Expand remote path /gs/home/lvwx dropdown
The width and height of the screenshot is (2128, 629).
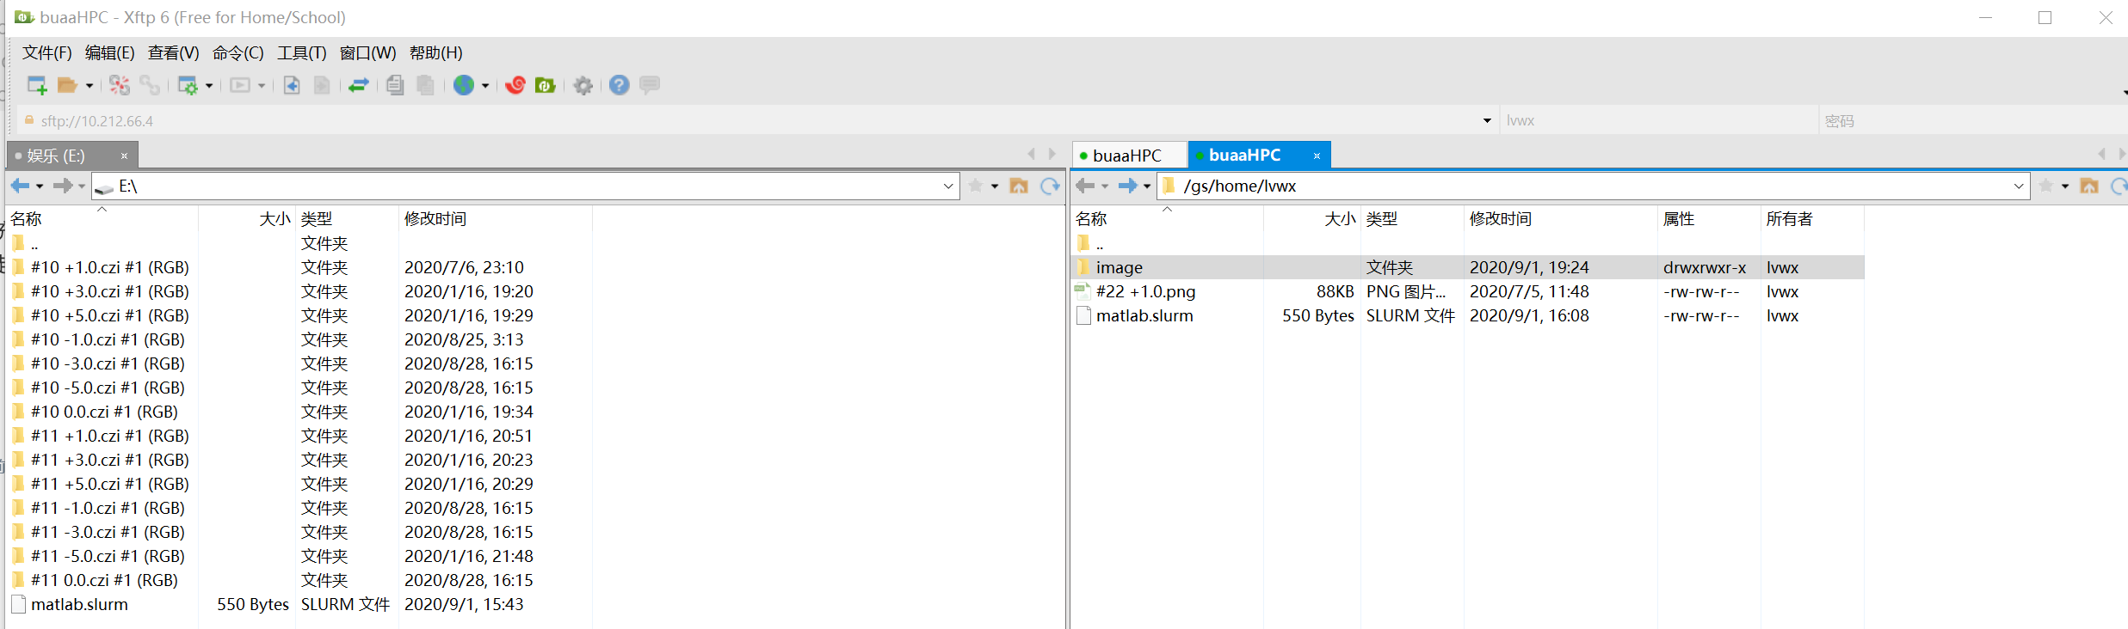point(2019,186)
